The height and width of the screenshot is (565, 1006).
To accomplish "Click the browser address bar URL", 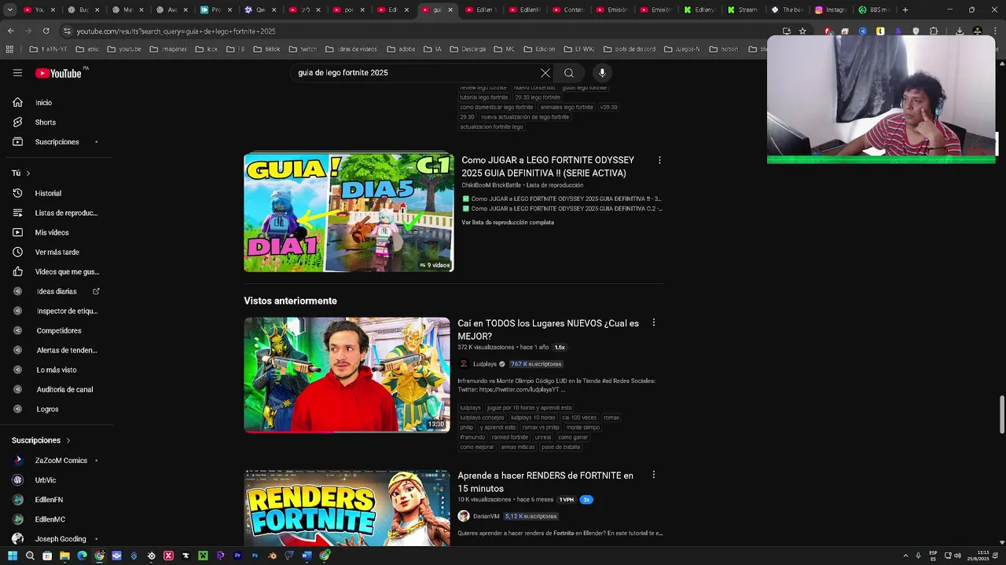I will 176,31.
